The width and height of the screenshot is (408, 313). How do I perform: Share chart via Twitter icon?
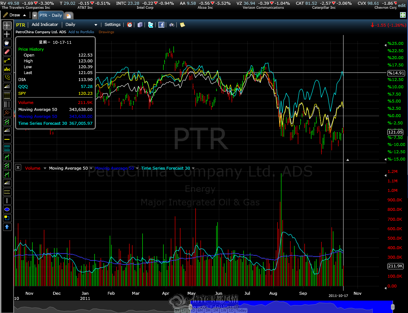(x=150, y=25)
